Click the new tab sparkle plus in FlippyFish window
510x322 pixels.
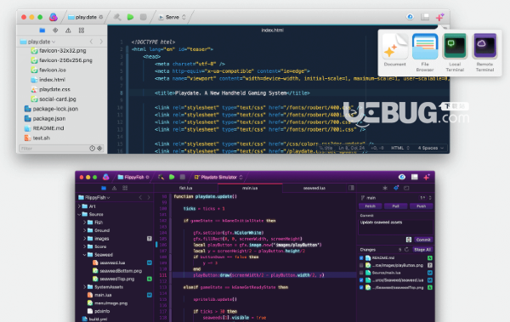tap(427, 177)
